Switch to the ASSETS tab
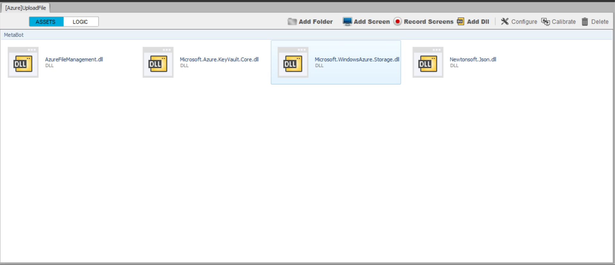 46,22
